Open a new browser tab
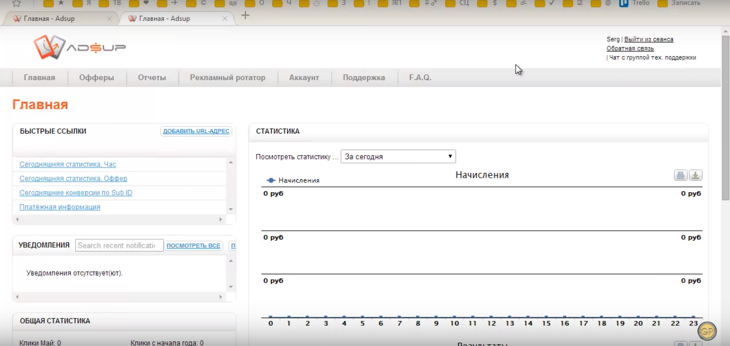 tap(245, 15)
